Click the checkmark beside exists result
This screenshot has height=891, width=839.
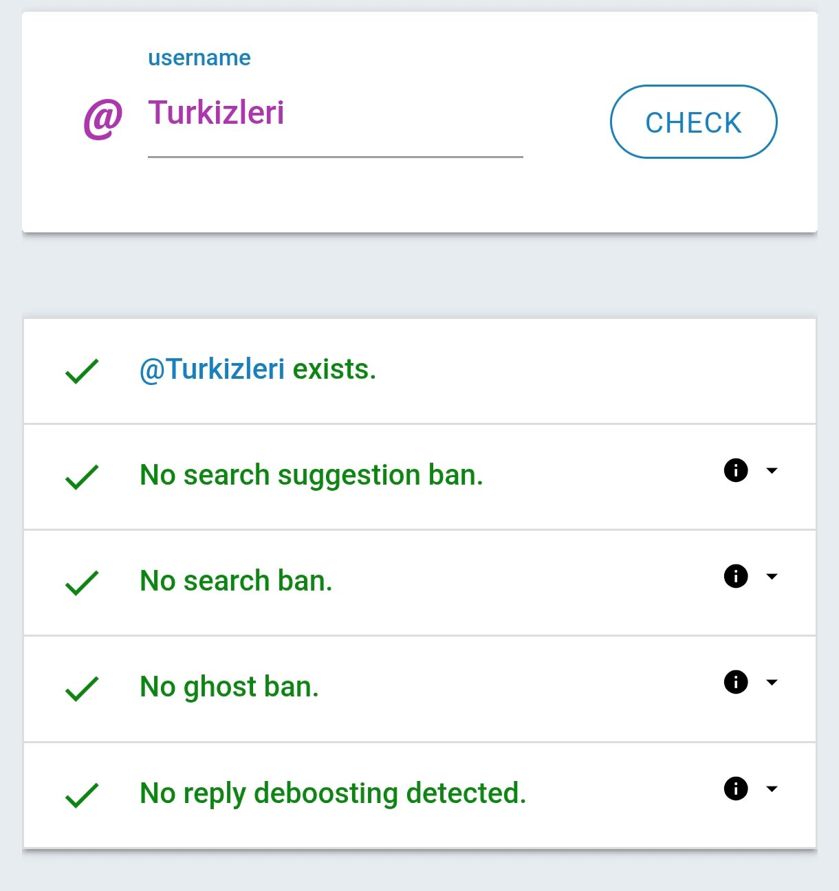(82, 371)
